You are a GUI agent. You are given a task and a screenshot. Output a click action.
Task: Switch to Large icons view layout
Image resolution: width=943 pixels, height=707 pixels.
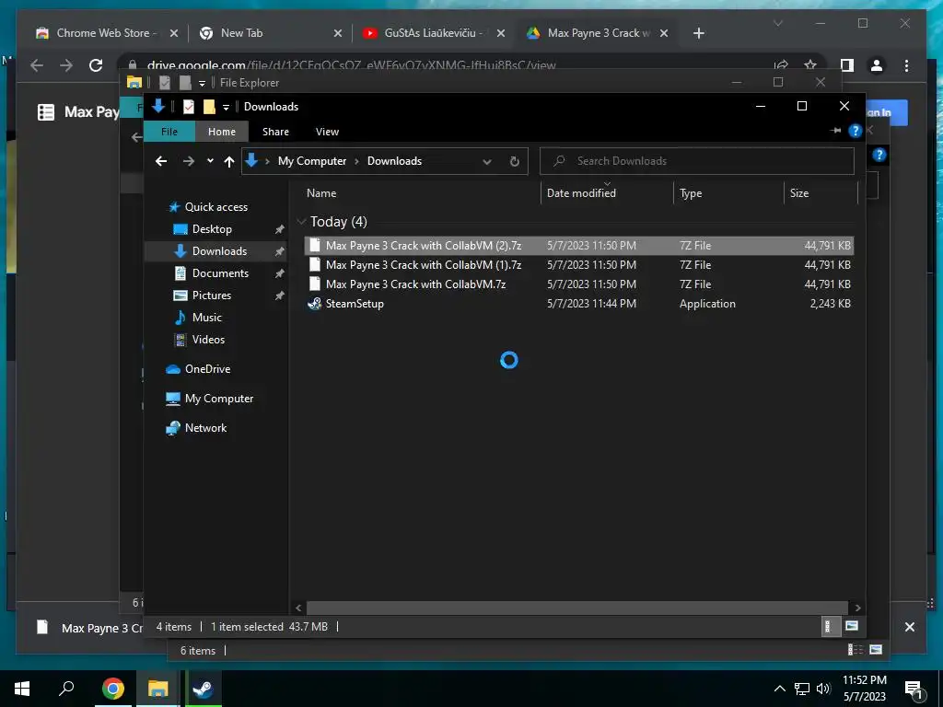click(x=851, y=626)
